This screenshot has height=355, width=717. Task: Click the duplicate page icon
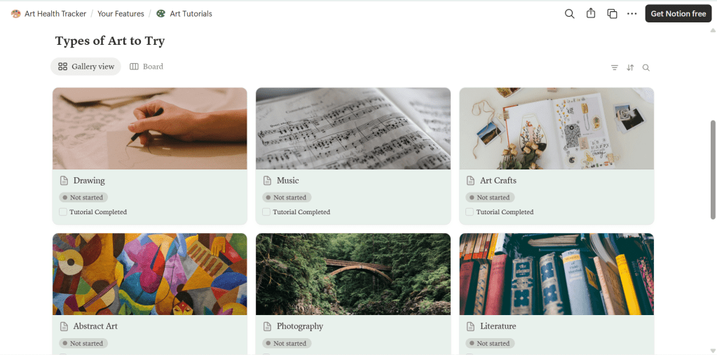(x=612, y=14)
